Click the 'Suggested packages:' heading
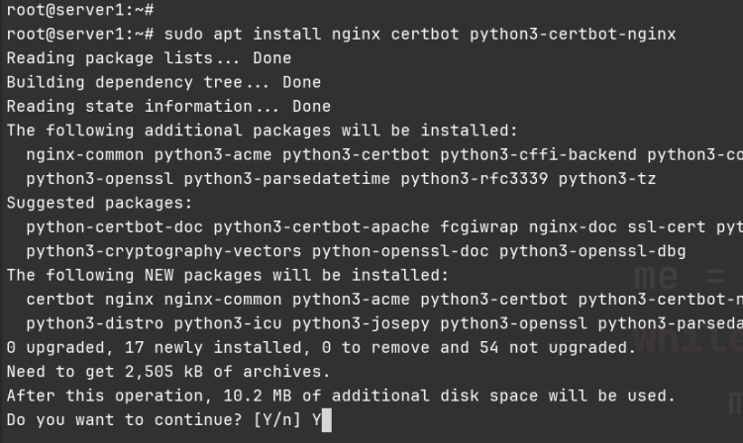The width and height of the screenshot is (743, 443). (x=99, y=203)
